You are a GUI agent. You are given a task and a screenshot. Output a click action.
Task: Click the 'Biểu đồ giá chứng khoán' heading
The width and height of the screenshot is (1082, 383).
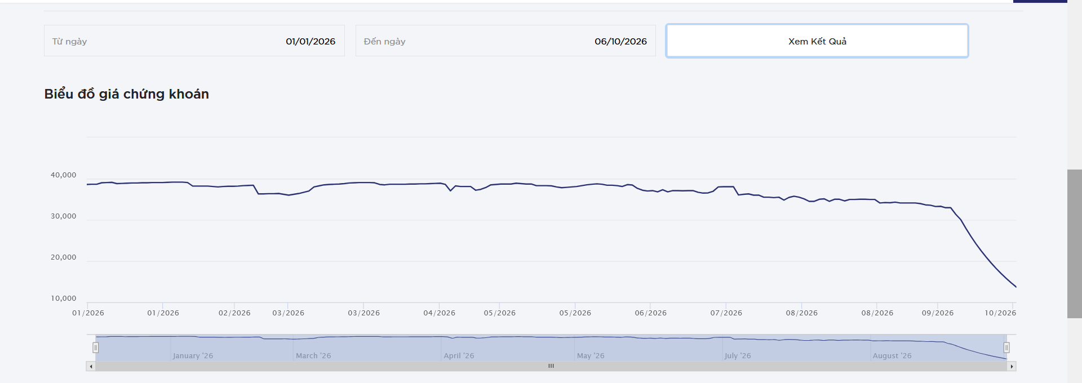pos(127,94)
